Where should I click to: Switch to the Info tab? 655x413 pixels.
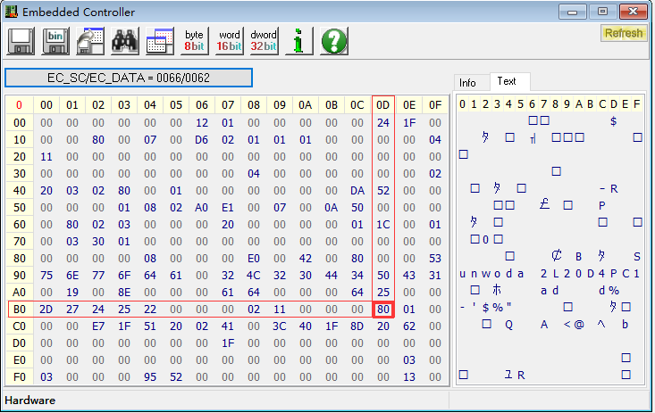[468, 82]
